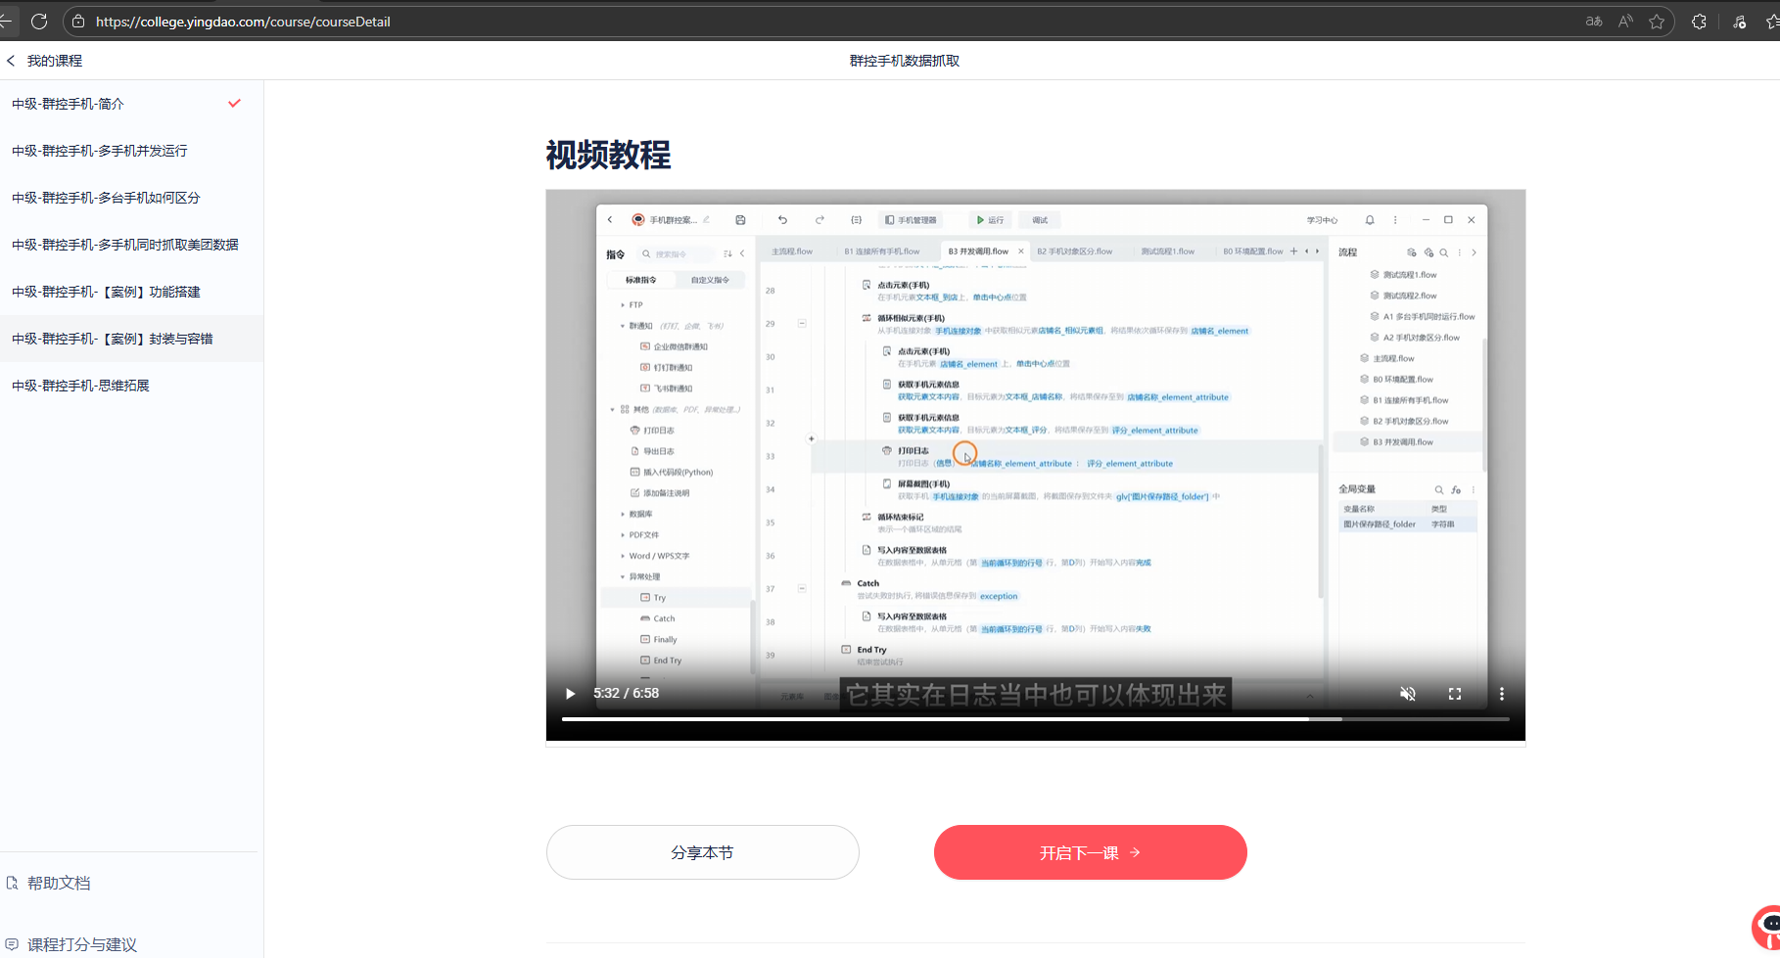Go to lesson 【案例】功能搭建
Screen dimensions: 1780x958
pyautogui.click(x=131, y=292)
